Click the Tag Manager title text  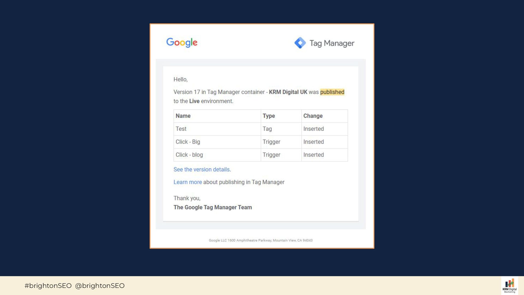pyautogui.click(x=332, y=43)
